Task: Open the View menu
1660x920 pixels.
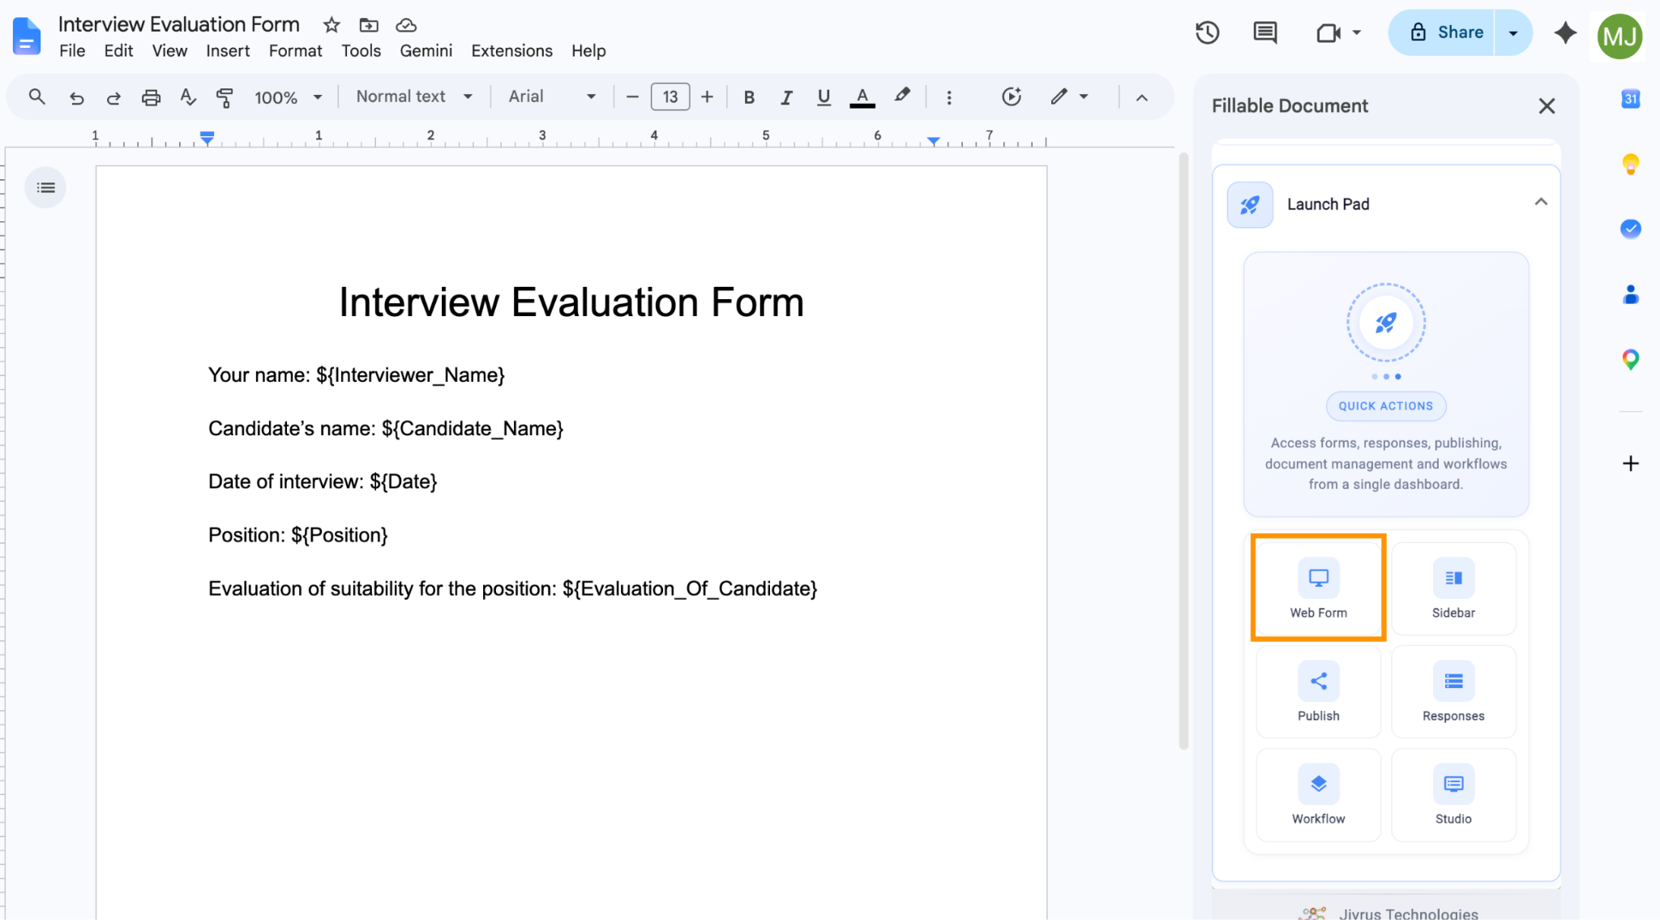Action: pyautogui.click(x=169, y=51)
